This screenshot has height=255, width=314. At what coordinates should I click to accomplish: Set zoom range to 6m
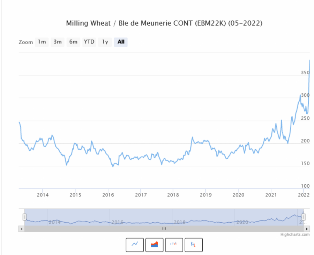click(x=73, y=42)
